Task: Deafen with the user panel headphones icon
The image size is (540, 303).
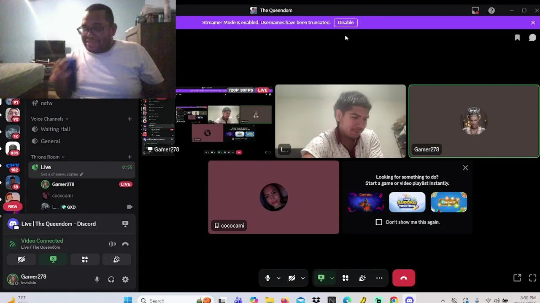Action: pyautogui.click(x=111, y=279)
